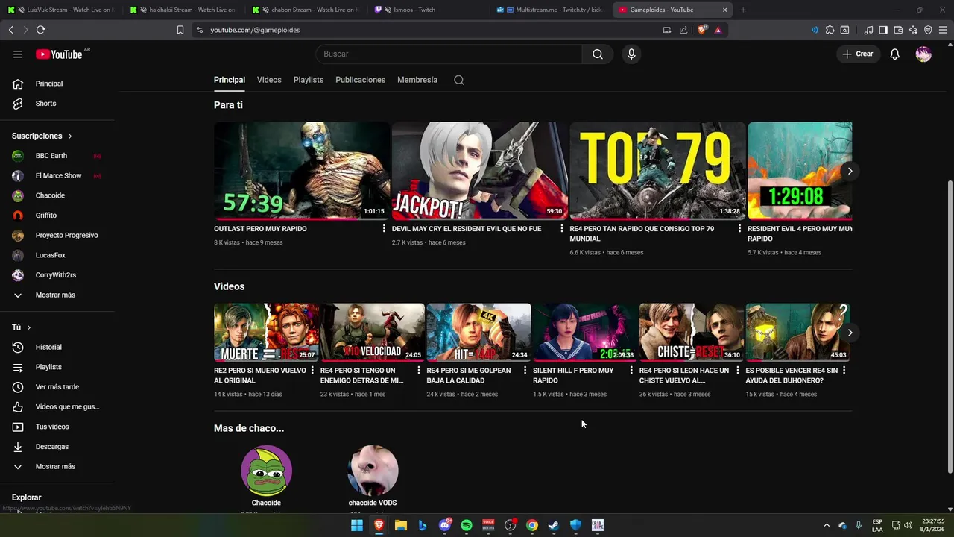
Task: Click the Crear button
Action: tap(858, 54)
